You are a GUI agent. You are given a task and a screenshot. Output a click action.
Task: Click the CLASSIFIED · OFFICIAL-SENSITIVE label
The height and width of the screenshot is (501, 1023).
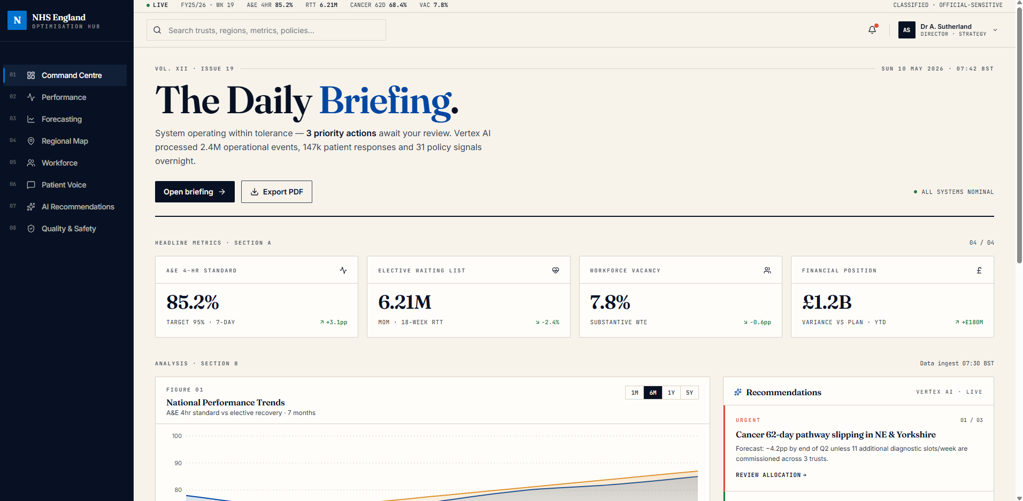tap(948, 5)
